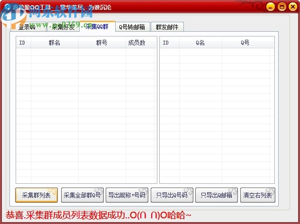Maximize the window with the square button
300x224 pixels.
click(x=282, y=7)
